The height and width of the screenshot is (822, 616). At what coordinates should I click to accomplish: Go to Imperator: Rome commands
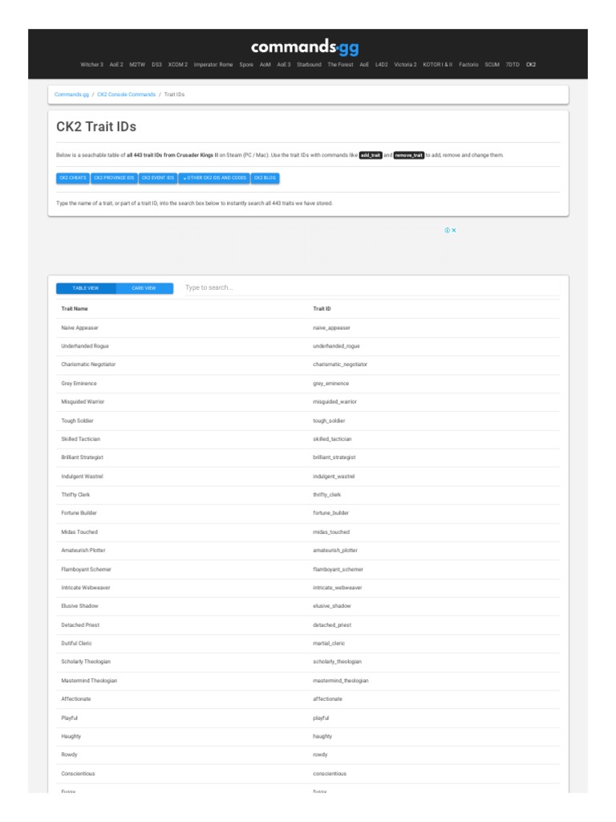coord(213,64)
